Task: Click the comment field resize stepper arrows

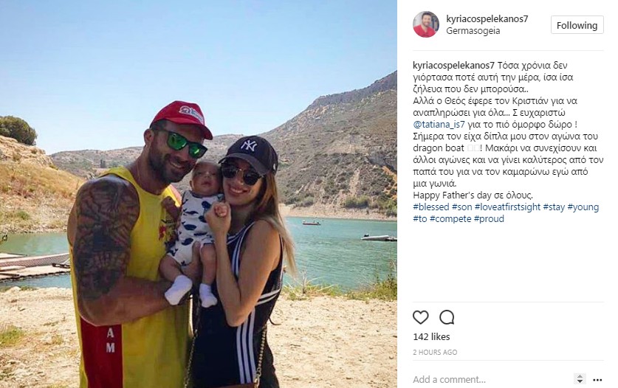Action: 580,379
